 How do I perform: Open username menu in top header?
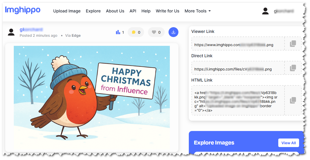pyautogui.click(x=284, y=11)
